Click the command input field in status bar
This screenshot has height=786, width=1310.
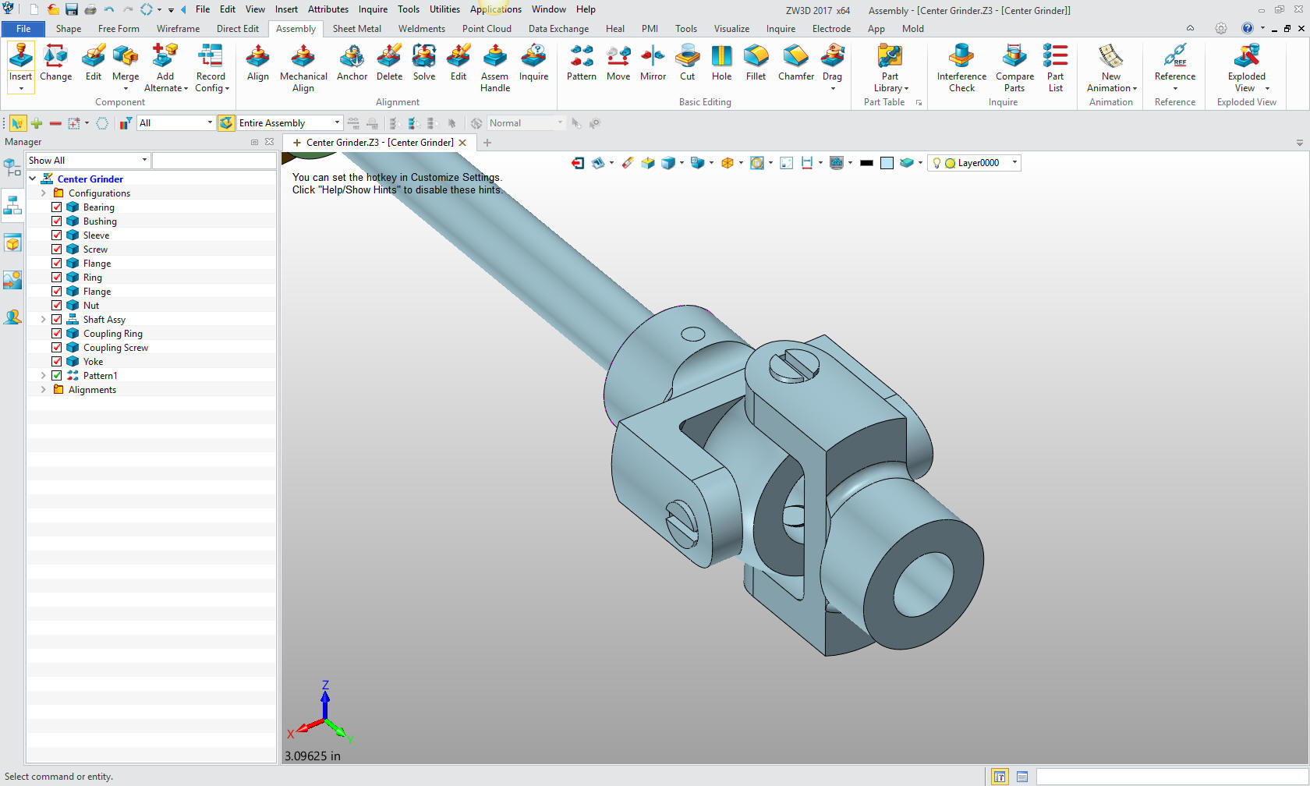point(1172,777)
